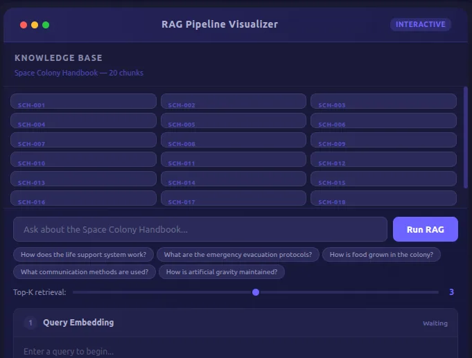Viewport: 472px width, 358px height.
Task: Click the Top-K value 3
Action: pyautogui.click(x=451, y=292)
